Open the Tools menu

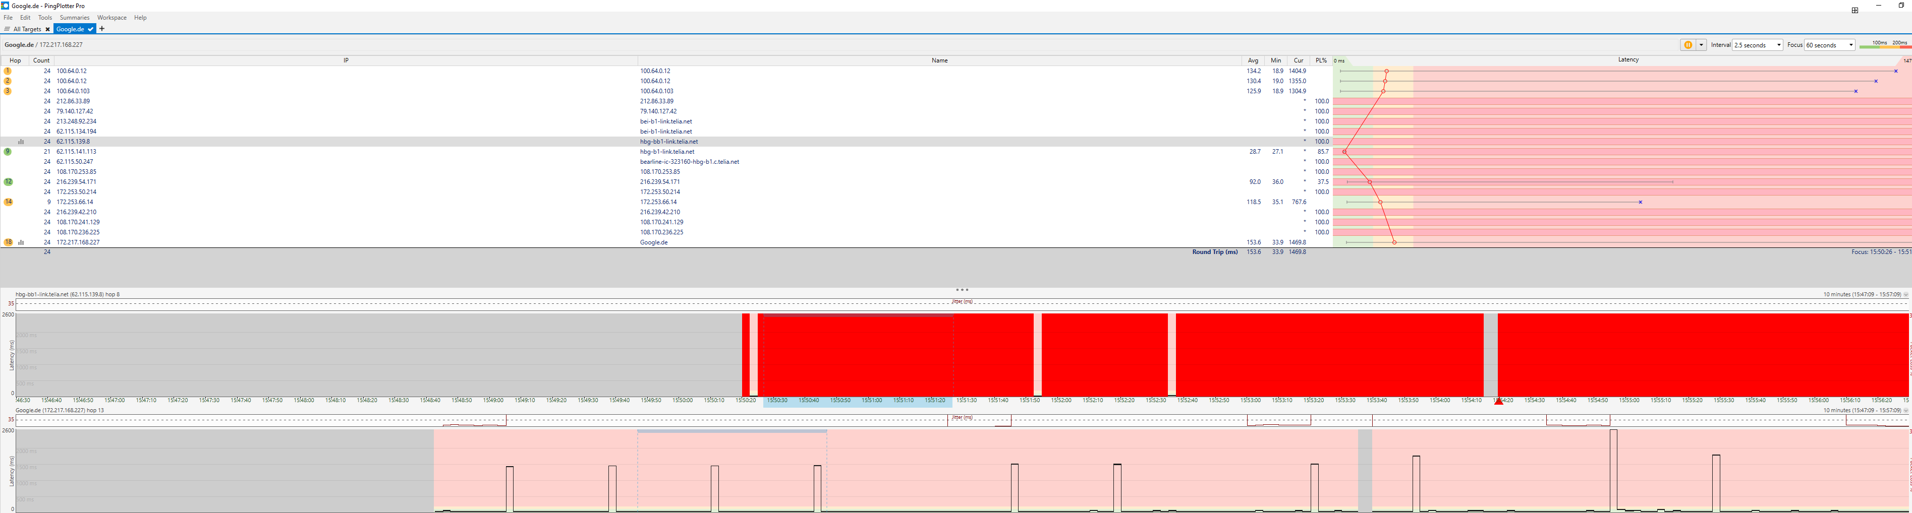pyautogui.click(x=45, y=18)
